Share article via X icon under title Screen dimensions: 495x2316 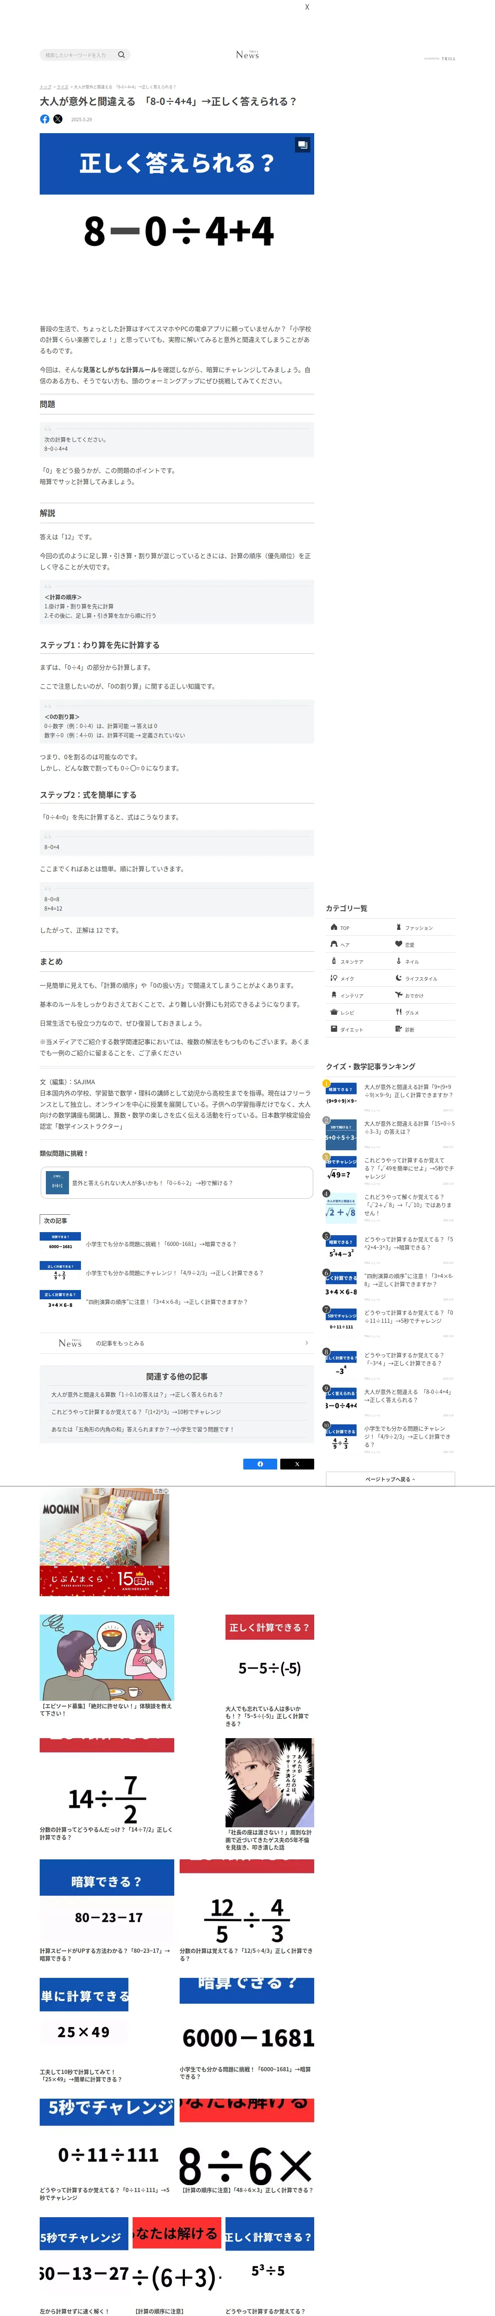tap(58, 119)
